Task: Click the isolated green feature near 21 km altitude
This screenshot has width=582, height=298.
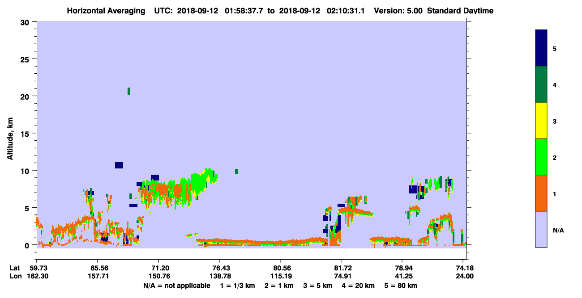Action: [x=128, y=91]
